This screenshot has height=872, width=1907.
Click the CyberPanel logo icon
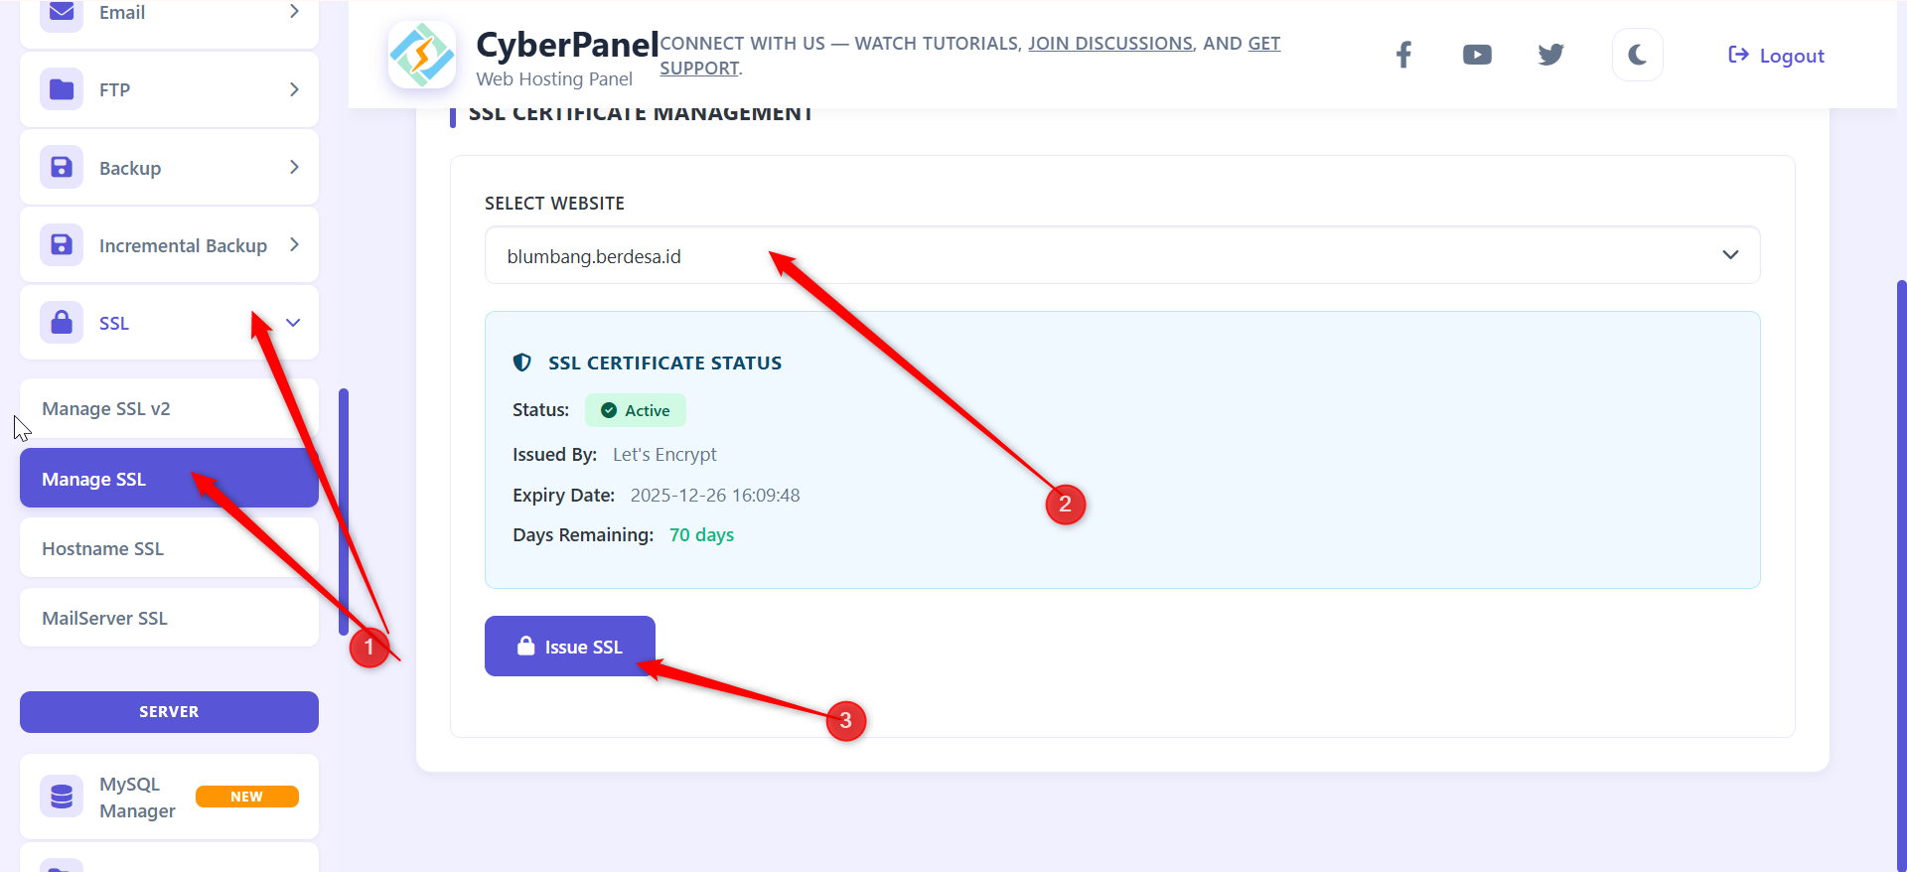pyautogui.click(x=422, y=56)
